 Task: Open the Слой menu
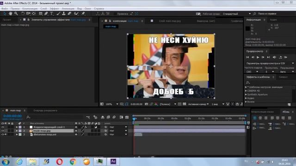43,9
